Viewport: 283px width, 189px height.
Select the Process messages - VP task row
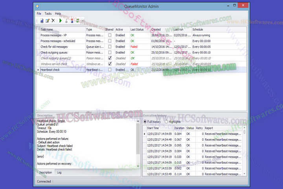click(141, 35)
